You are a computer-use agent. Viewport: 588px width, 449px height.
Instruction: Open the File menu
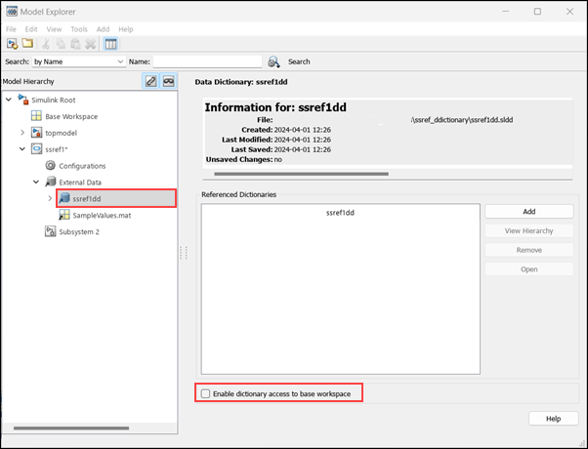click(11, 29)
